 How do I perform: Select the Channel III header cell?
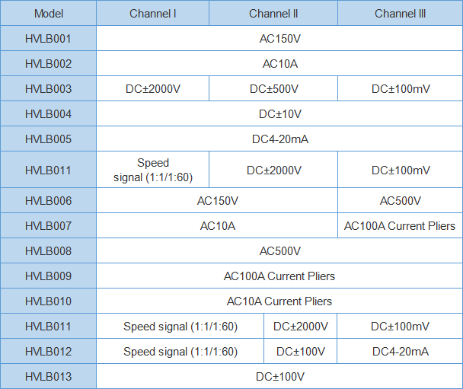pos(400,14)
